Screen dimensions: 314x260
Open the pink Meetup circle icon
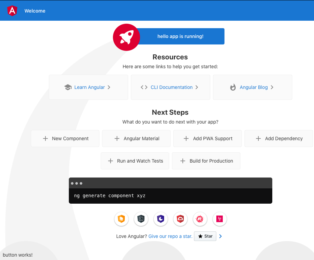200,219
